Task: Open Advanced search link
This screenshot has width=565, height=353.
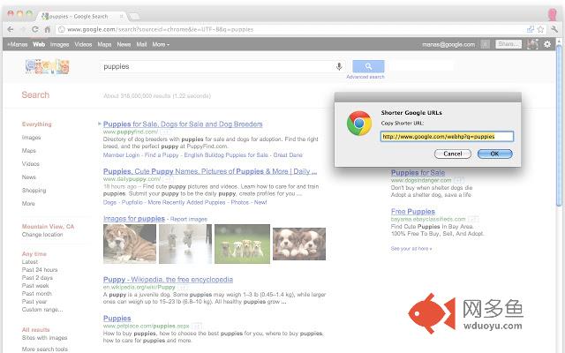Action: click(x=365, y=77)
